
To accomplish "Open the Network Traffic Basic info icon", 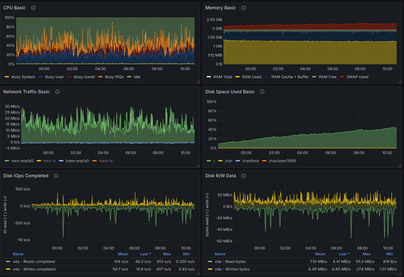I will coord(57,92).
